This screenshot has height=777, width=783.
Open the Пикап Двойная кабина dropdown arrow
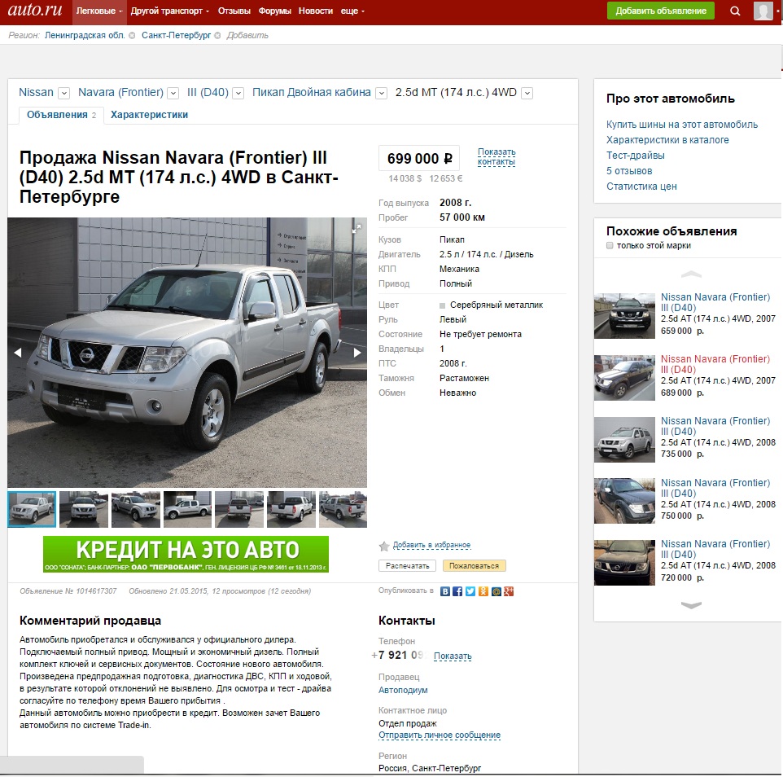coord(381,94)
